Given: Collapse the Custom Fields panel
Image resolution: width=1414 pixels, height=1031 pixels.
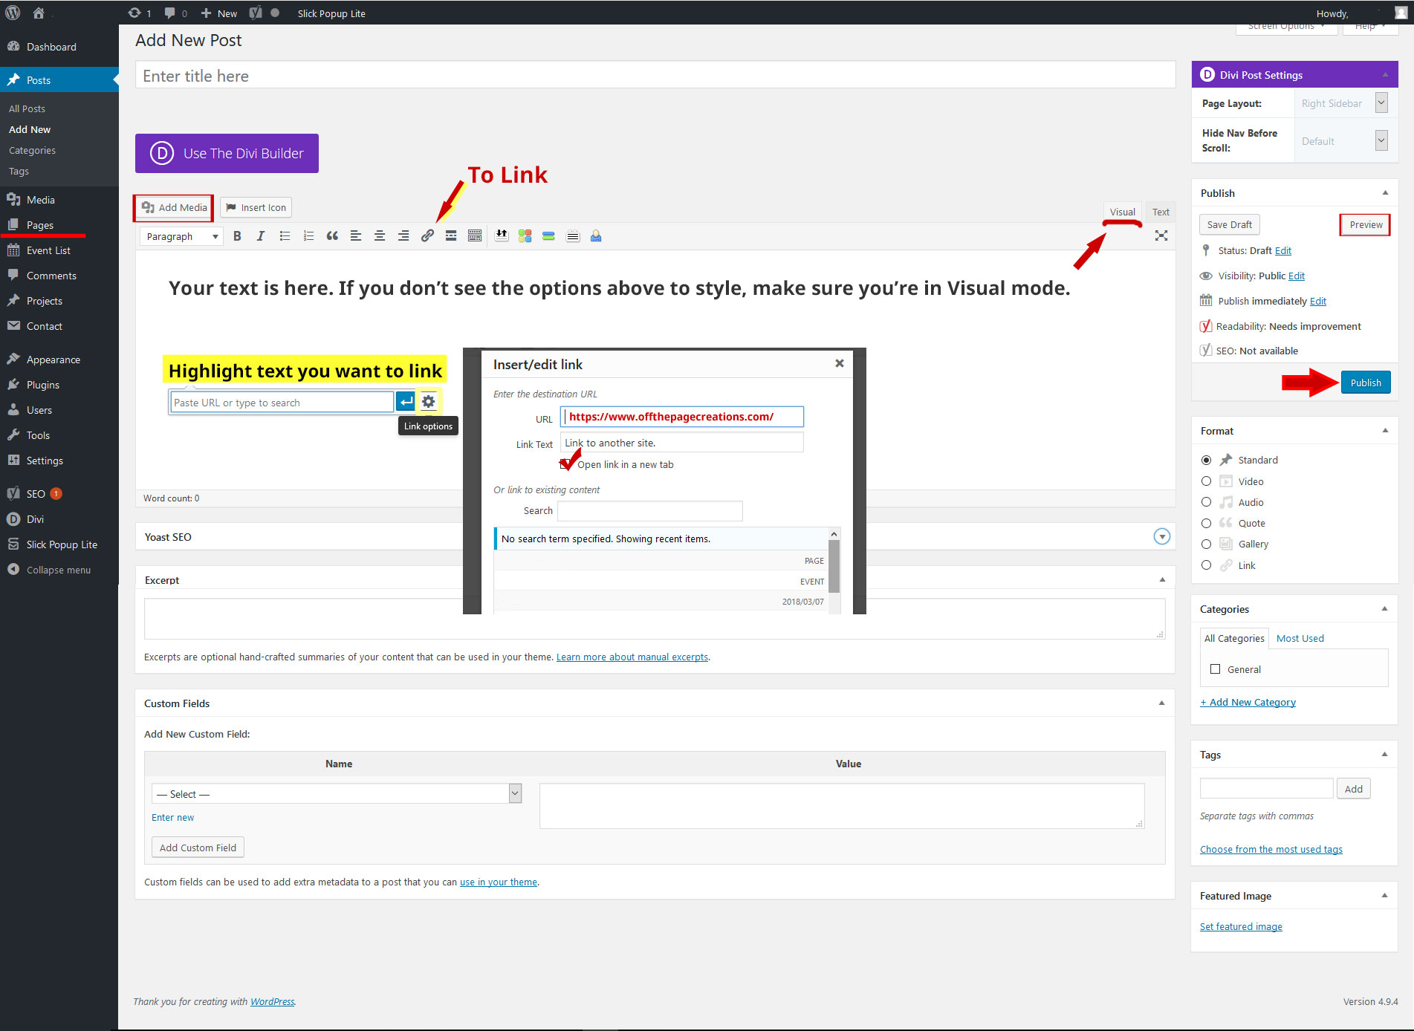Looking at the screenshot, I should 1162,703.
